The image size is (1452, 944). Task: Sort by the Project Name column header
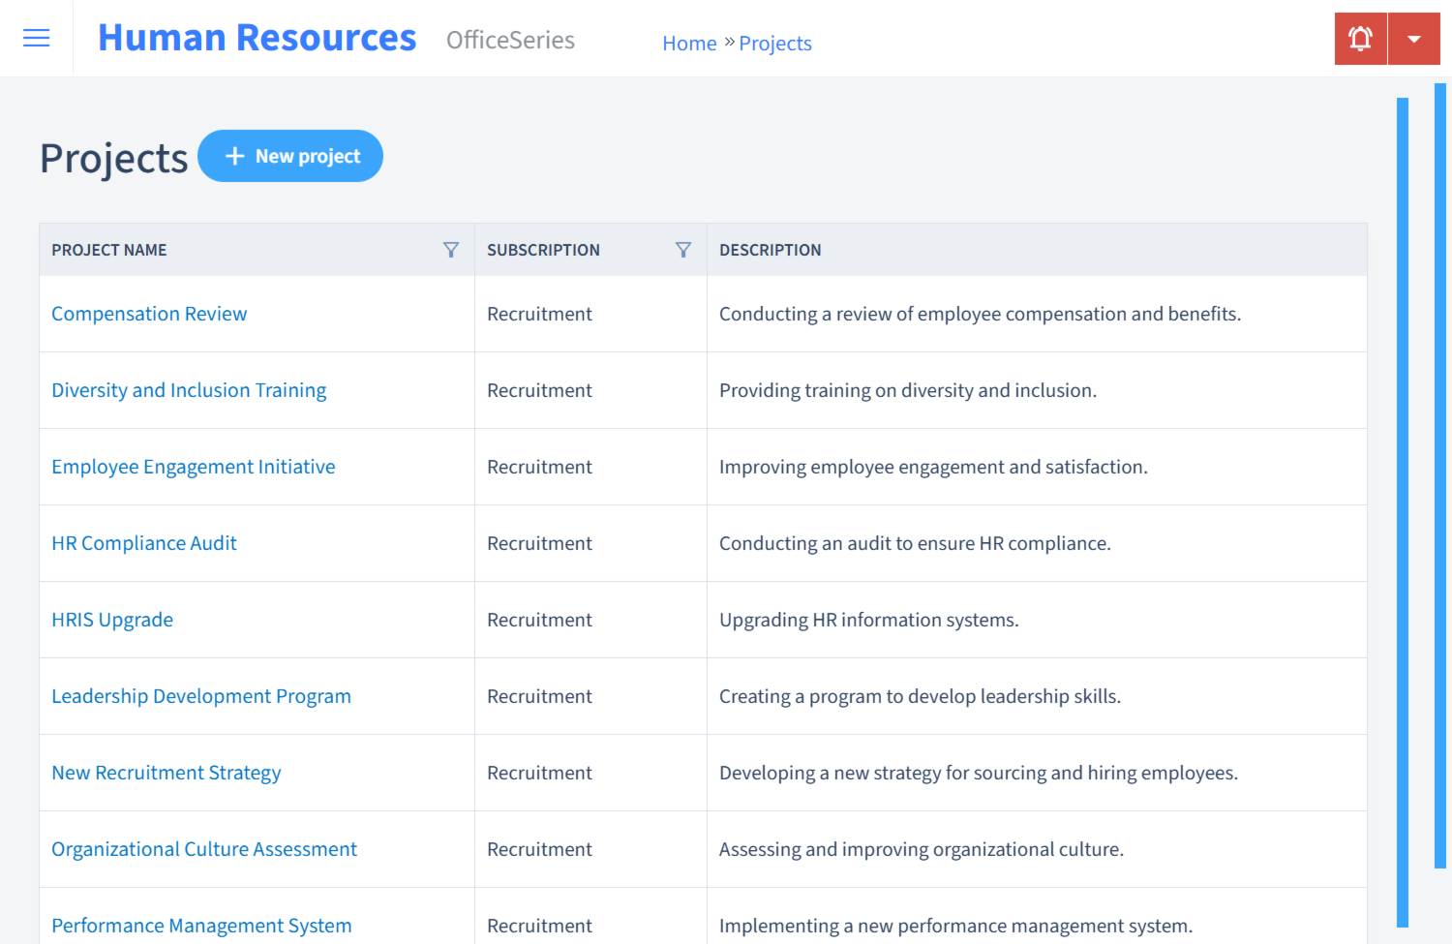tap(108, 249)
